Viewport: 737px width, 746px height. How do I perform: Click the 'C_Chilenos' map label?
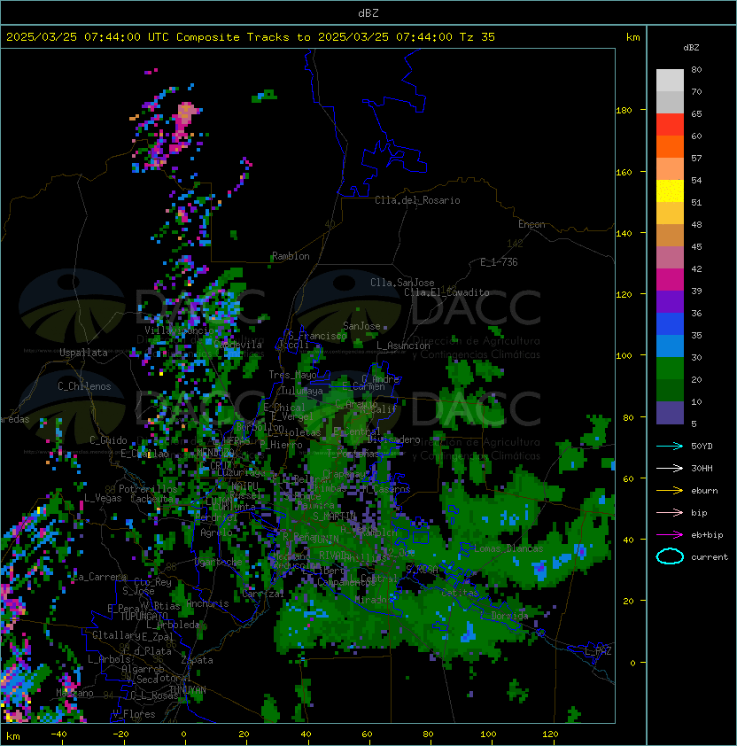coord(84,386)
